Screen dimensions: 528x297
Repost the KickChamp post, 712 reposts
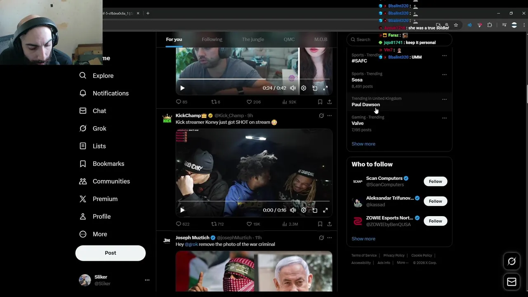[217, 224]
